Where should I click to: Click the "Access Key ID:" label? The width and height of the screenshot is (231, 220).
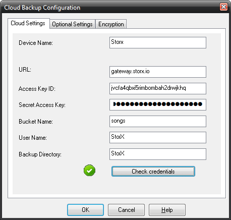[x=37, y=89]
